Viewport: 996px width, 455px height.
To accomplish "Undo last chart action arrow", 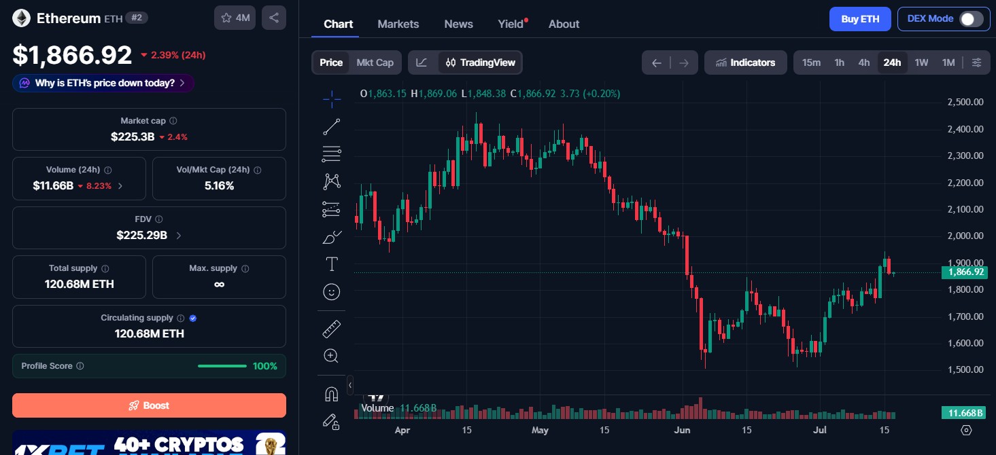I will coord(656,63).
